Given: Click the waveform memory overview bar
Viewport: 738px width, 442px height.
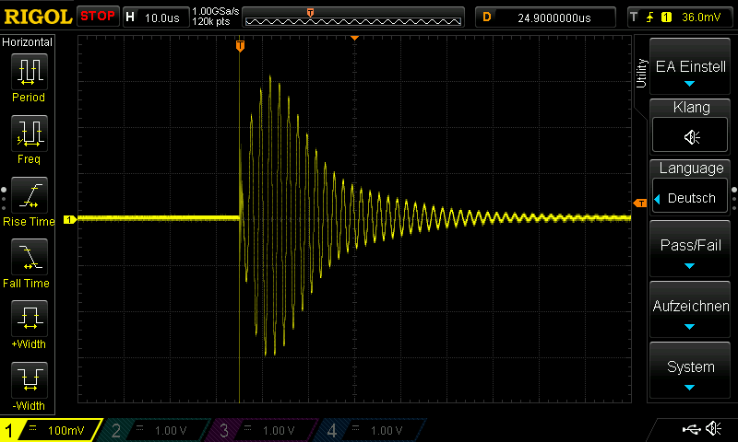Looking at the screenshot, I should tap(353, 17).
